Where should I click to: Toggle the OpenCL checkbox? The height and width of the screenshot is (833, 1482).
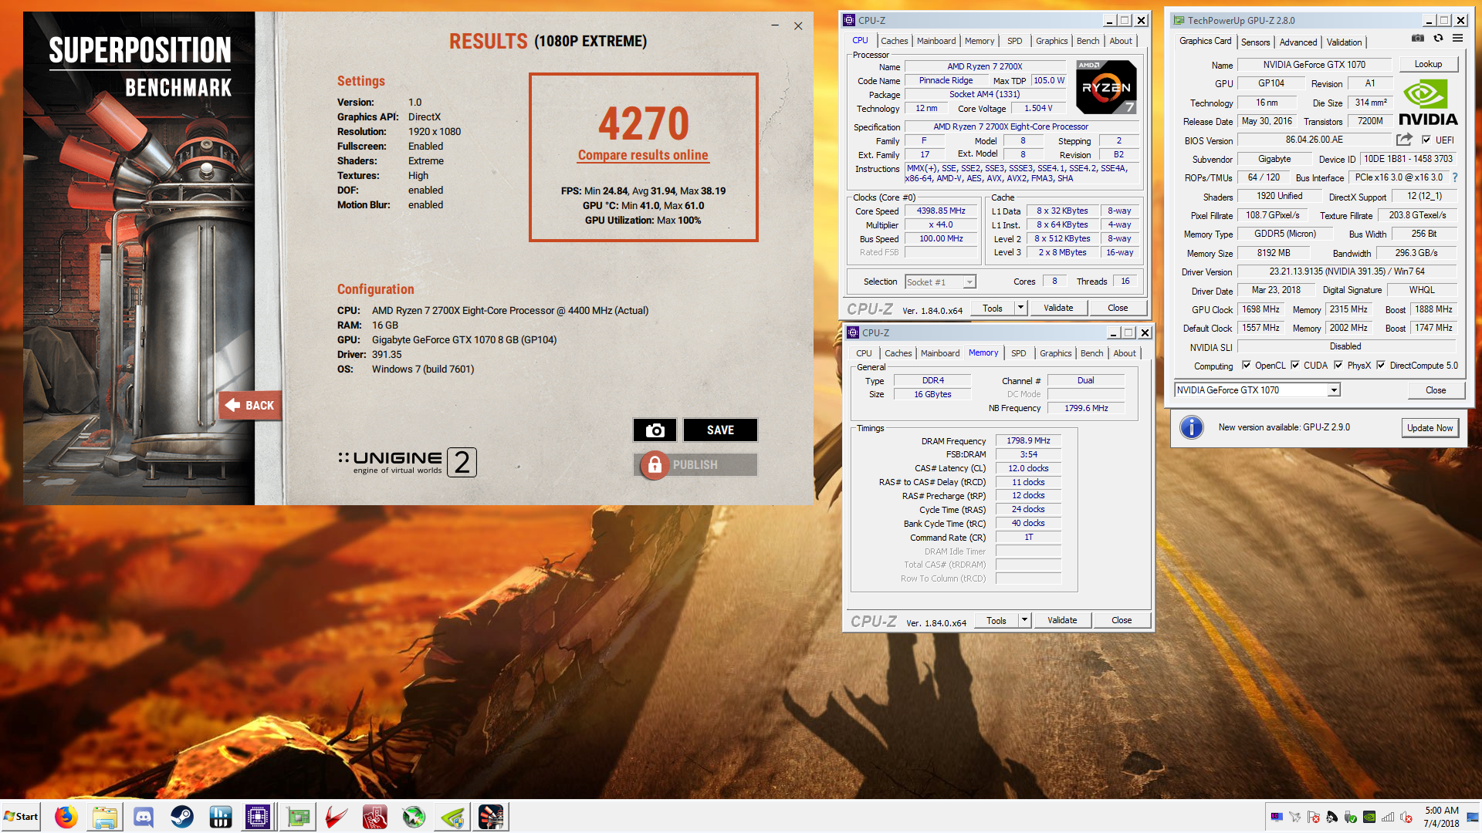tap(1246, 366)
